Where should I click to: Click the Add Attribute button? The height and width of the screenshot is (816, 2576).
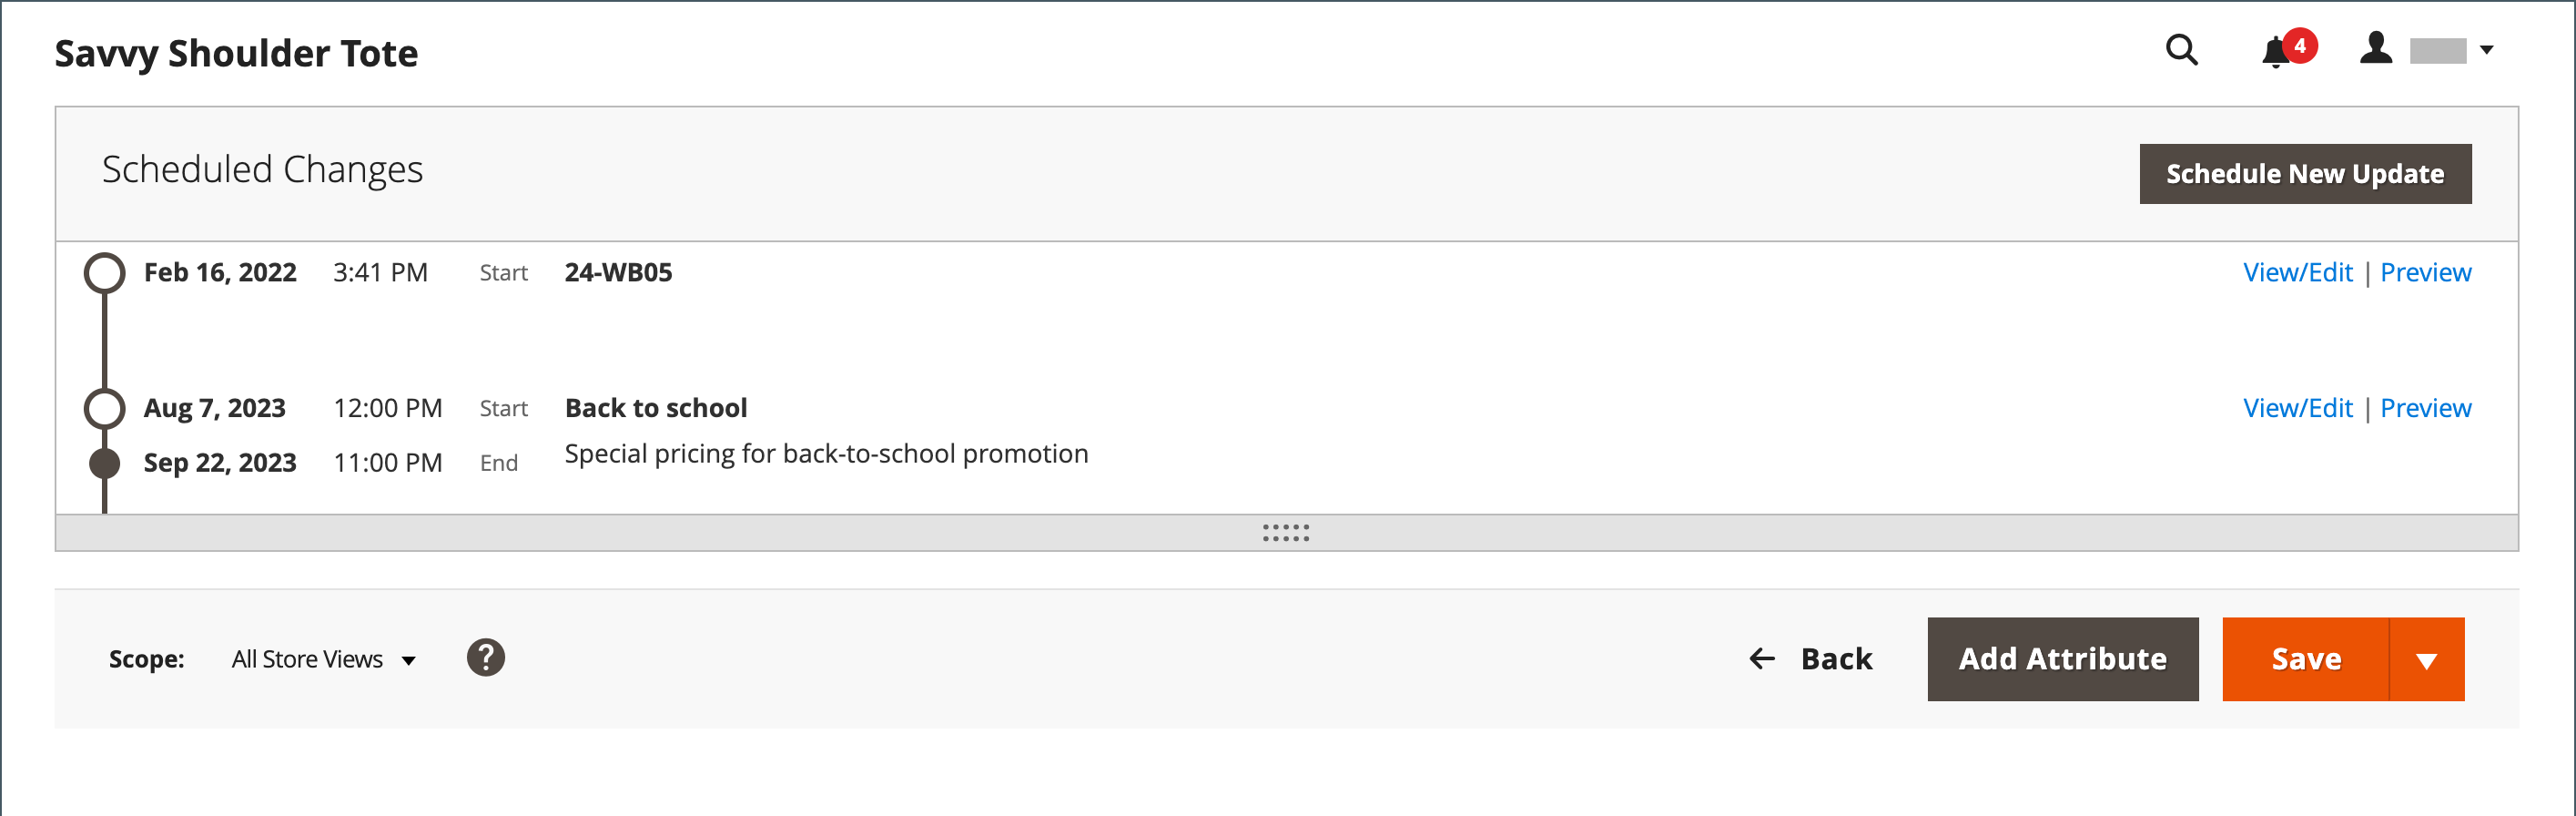(2062, 659)
